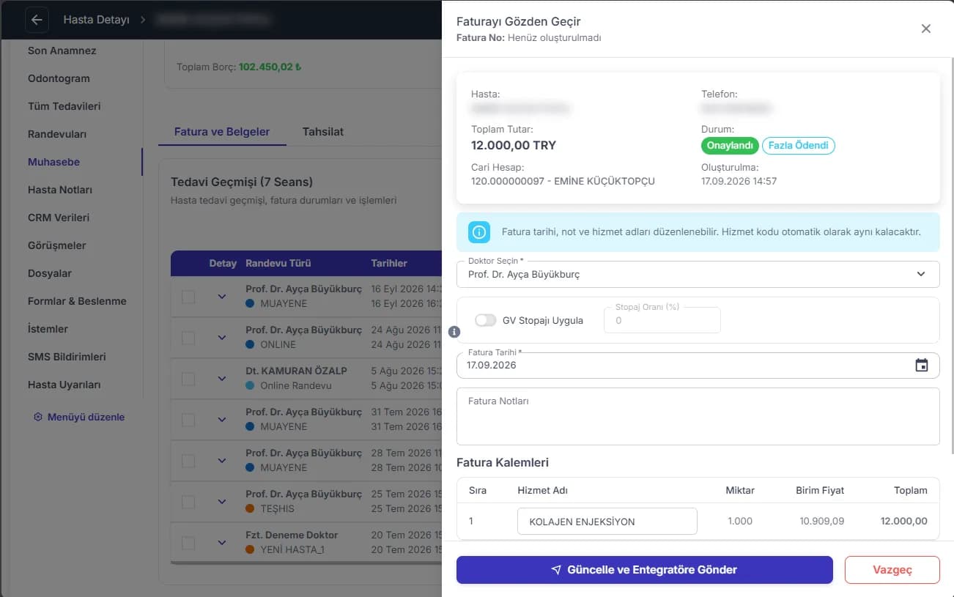Open SMS Bildirimleri in the sidebar
The image size is (954, 597).
point(67,357)
